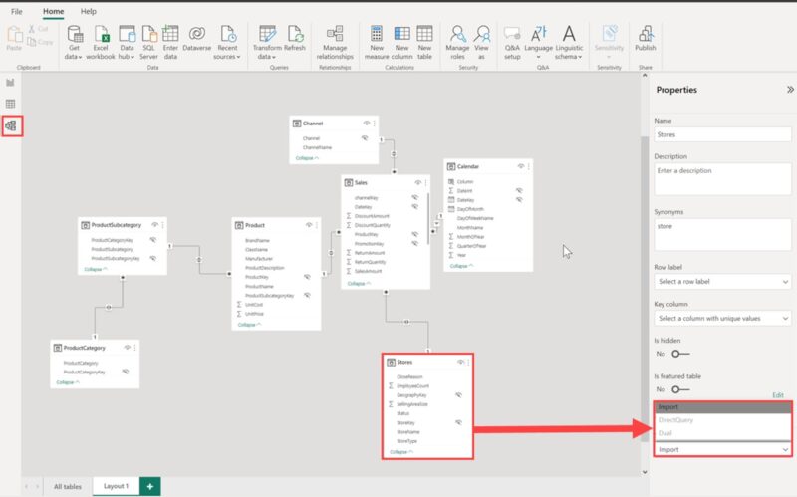Click the SQL Server icon

[149, 35]
